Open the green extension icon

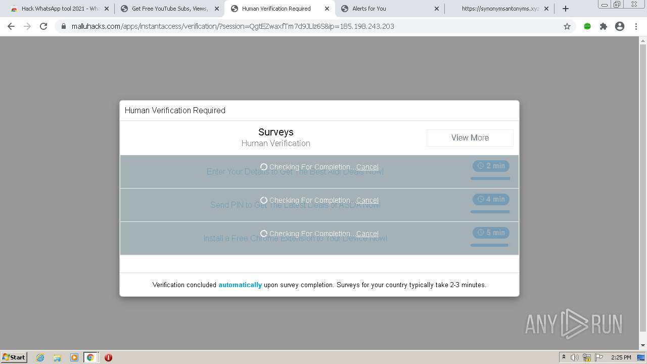[x=587, y=26]
